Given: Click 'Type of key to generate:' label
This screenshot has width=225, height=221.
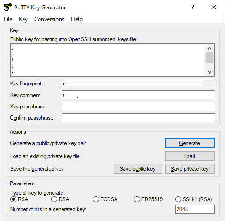Looking at the screenshot, I should pyautogui.click(x=38, y=193).
